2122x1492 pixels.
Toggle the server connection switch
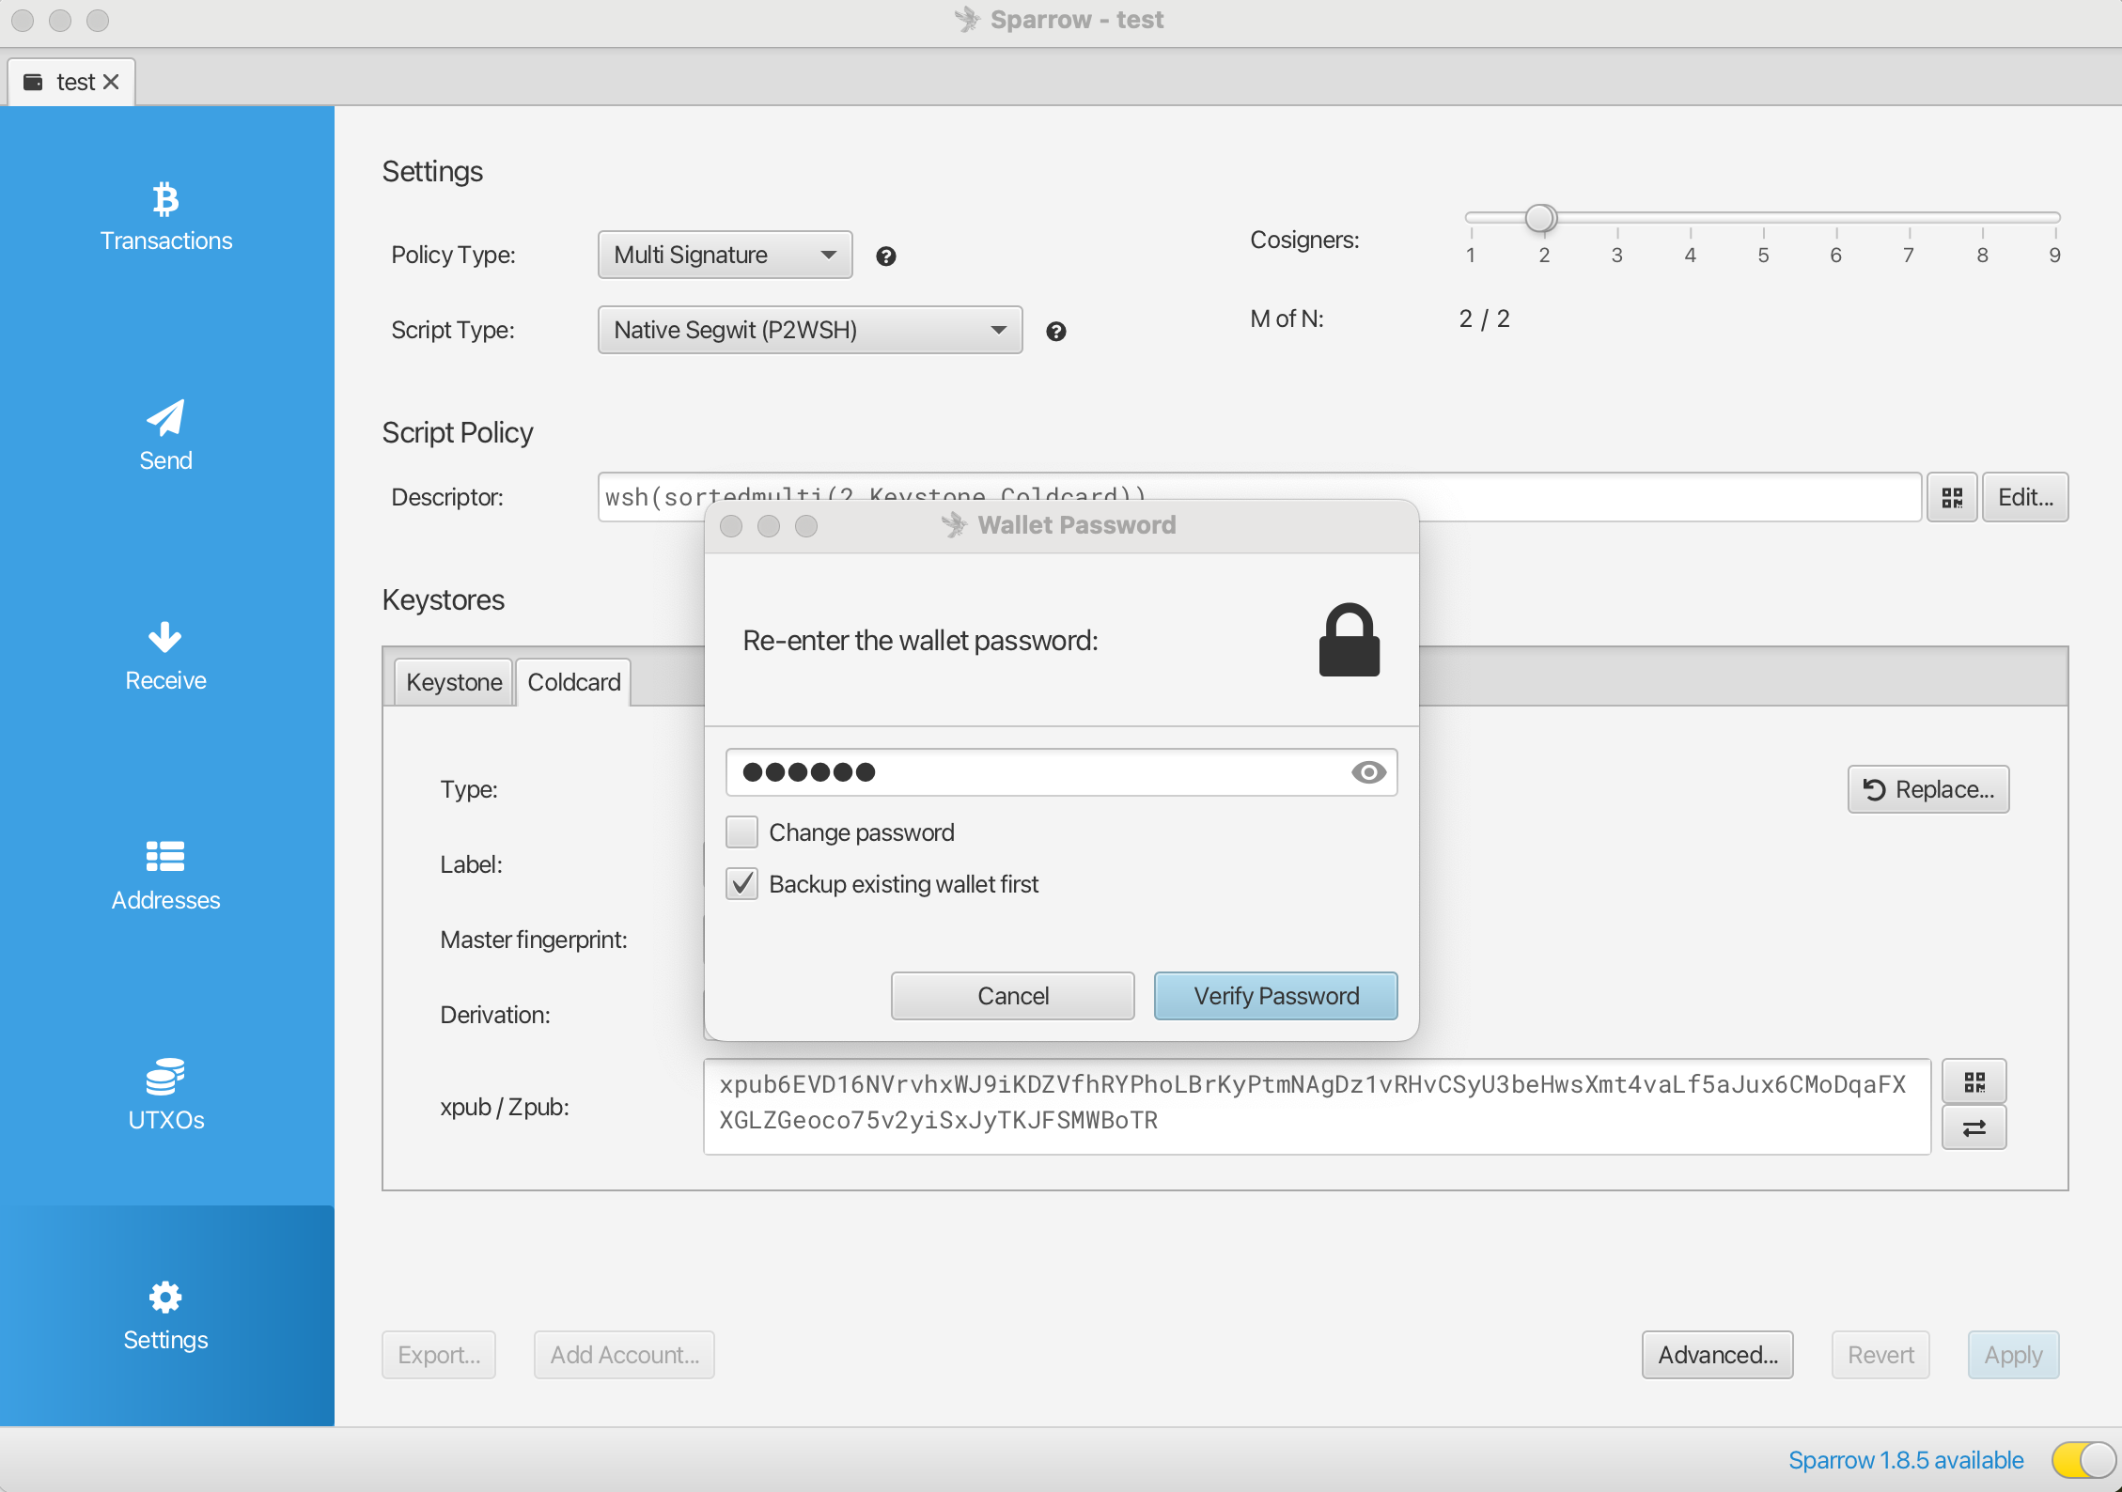[2083, 1460]
